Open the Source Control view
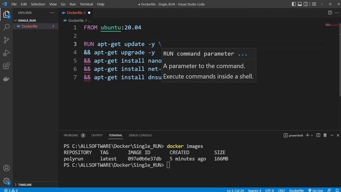Image resolution: width=341 pixels, height=192 pixels. 6,40
